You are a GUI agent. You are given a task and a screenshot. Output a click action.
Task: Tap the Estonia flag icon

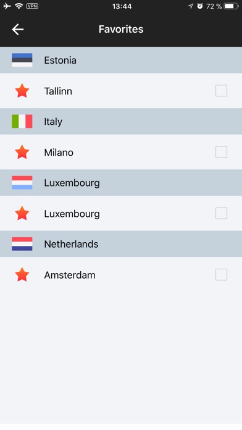click(x=22, y=60)
